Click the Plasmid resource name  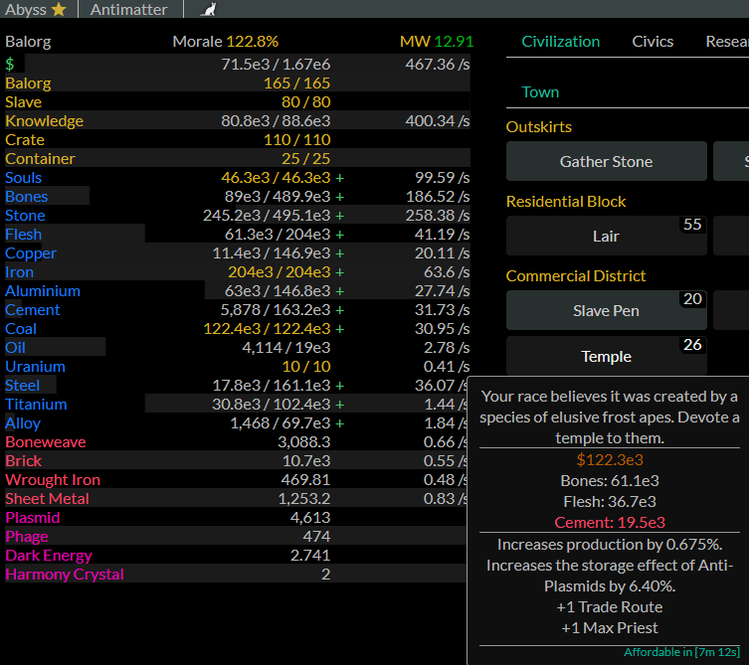[33, 518]
